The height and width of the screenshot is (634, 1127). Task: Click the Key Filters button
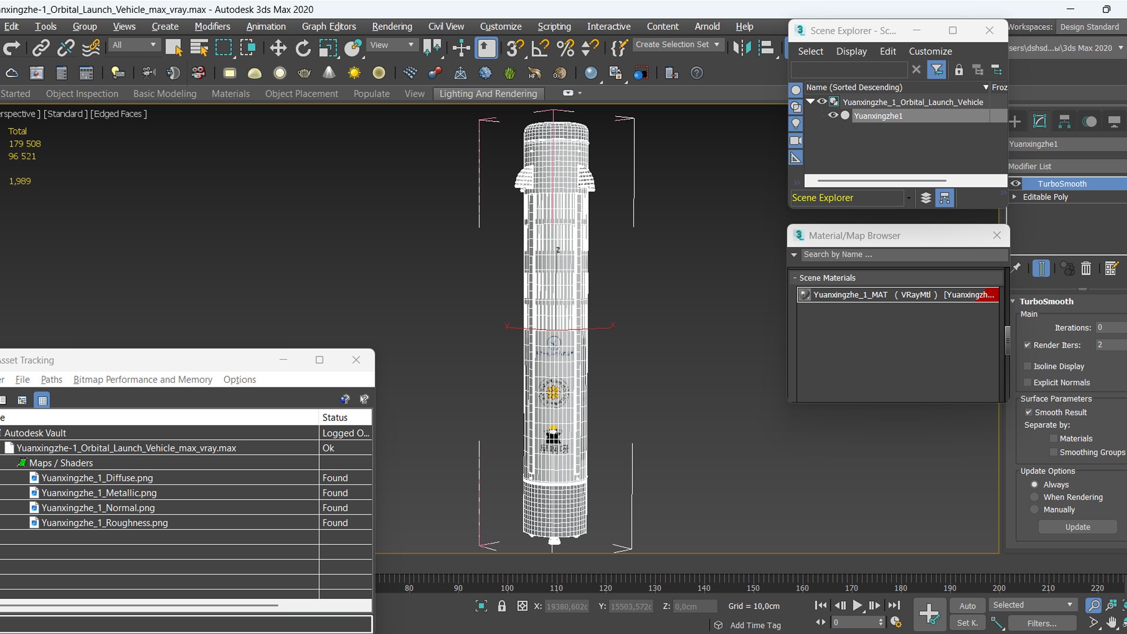point(1041,623)
